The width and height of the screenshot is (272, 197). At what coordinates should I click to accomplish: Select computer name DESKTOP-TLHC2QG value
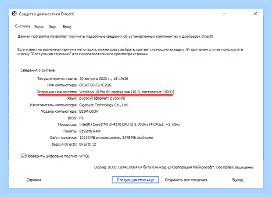(x=95, y=85)
